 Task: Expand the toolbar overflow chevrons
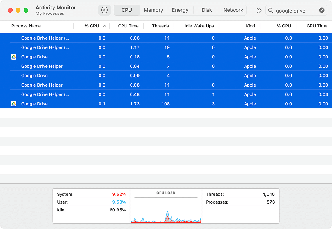click(259, 11)
